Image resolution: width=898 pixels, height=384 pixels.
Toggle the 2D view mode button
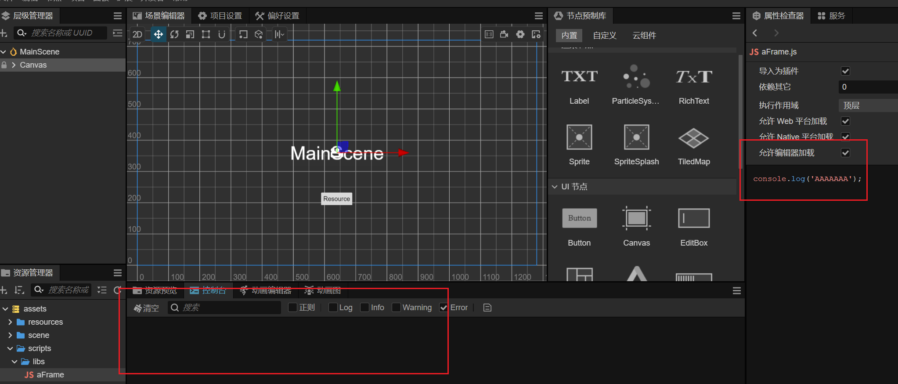[137, 34]
